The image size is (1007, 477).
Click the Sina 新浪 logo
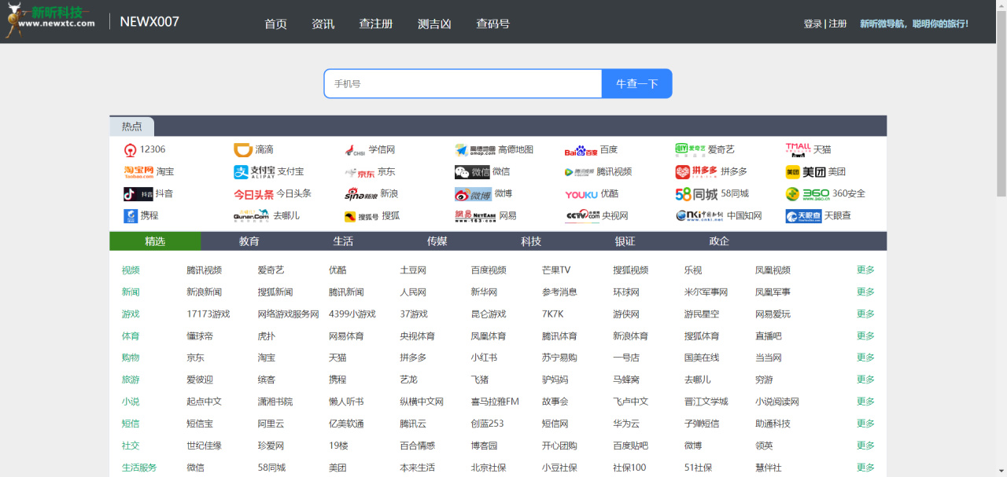[360, 194]
